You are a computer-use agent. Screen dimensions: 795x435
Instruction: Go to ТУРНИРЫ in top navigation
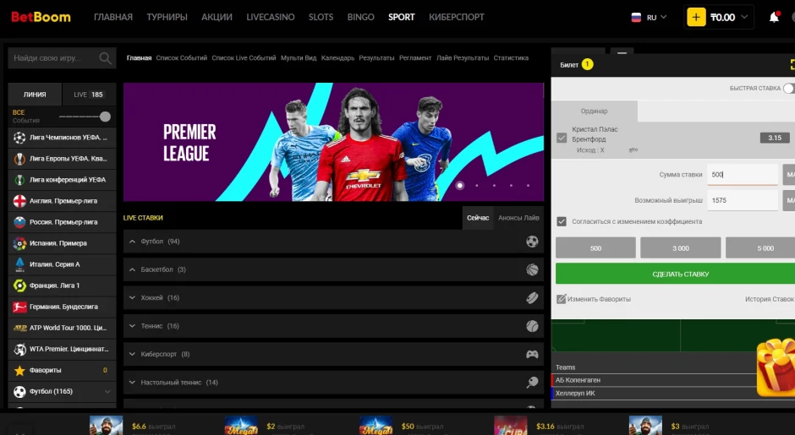[167, 17]
